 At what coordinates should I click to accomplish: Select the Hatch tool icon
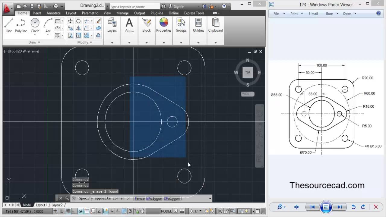(57, 35)
